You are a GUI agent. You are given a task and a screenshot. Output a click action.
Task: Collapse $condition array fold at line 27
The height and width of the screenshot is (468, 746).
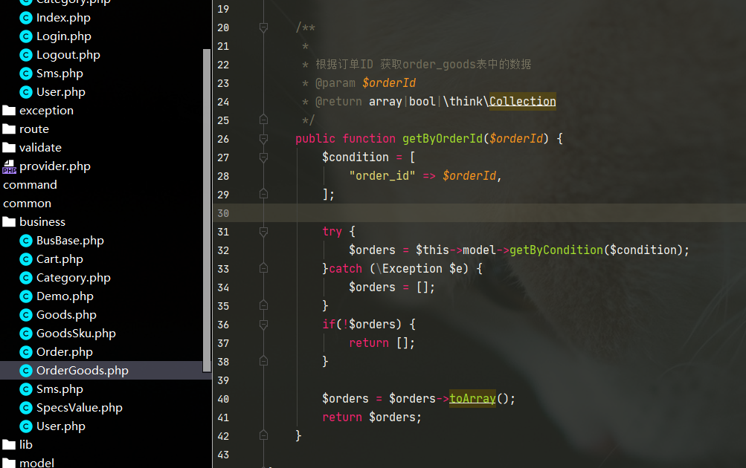(x=263, y=157)
